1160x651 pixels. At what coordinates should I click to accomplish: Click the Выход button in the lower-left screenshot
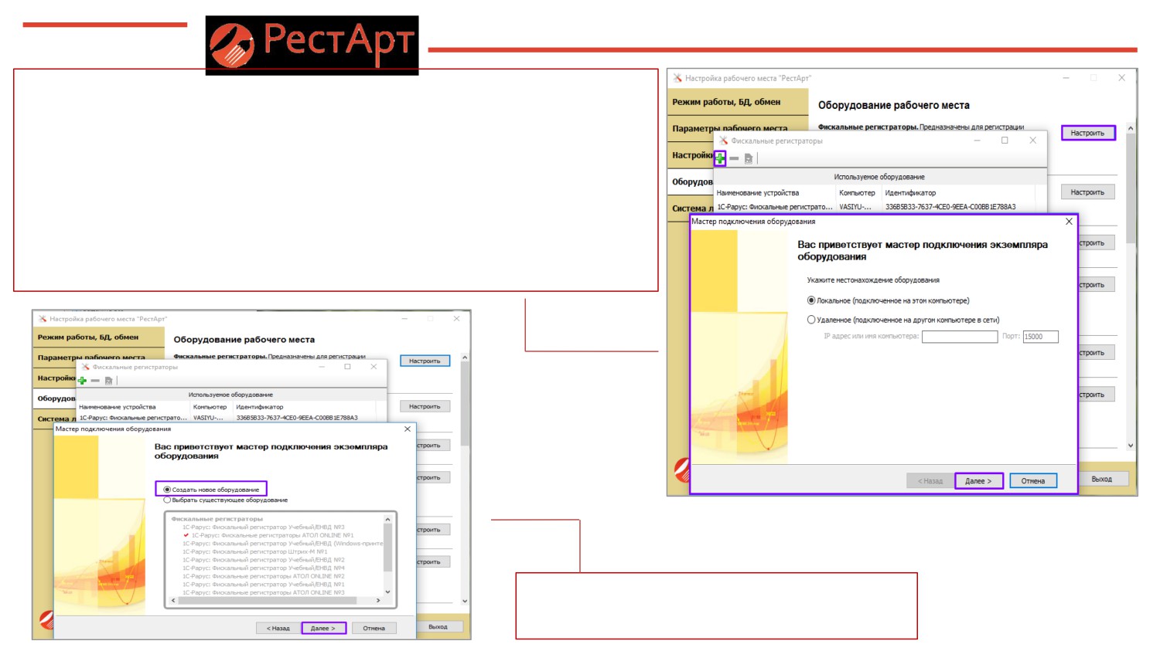click(438, 627)
